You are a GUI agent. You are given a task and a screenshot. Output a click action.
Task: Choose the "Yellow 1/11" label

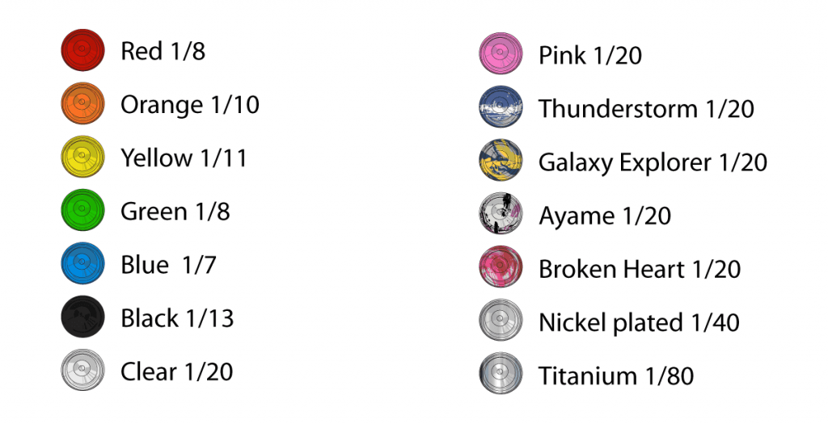click(x=184, y=158)
